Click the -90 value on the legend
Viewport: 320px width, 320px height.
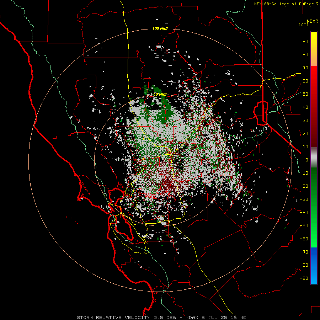click(304, 278)
